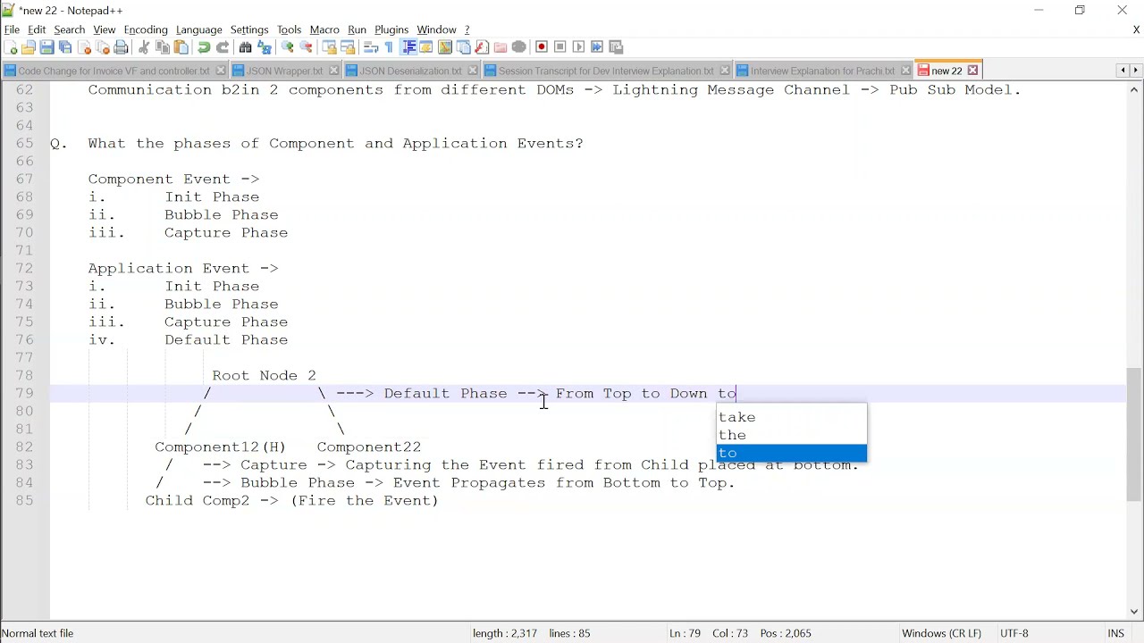Click the user defined language icon
This screenshot has height=643, width=1144.
pos(426,47)
